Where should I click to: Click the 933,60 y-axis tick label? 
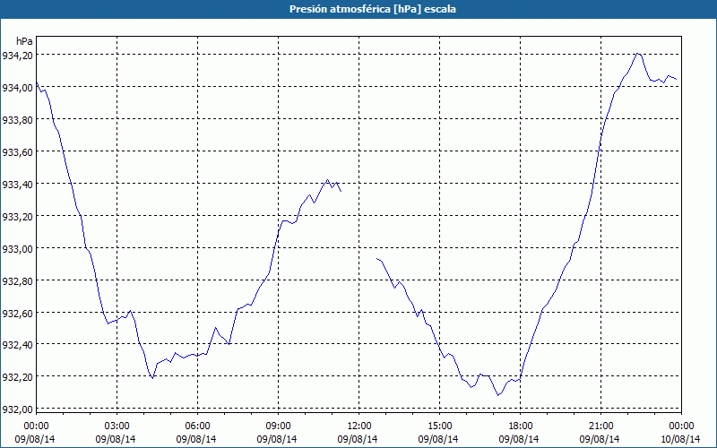(x=18, y=152)
